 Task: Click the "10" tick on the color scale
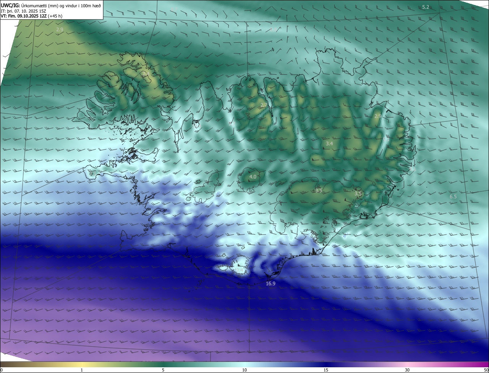(x=244, y=370)
